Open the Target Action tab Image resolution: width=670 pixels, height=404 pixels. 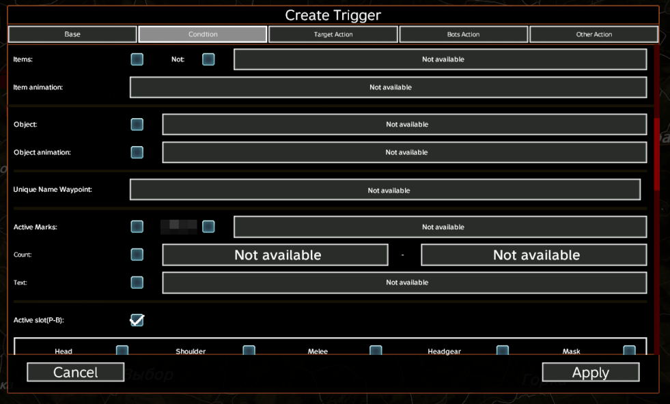click(x=333, y=34)
